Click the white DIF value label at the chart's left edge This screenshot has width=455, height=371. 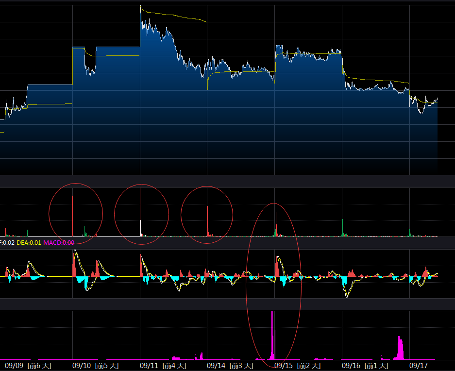(x=7, y=243)
